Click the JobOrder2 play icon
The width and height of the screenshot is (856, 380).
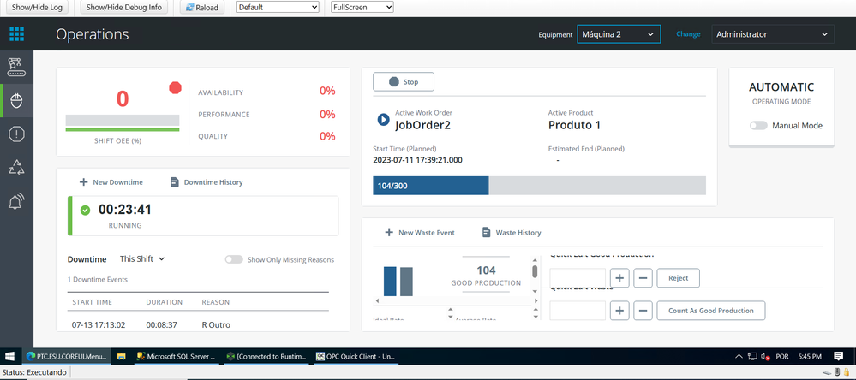(x=383, y=120)
